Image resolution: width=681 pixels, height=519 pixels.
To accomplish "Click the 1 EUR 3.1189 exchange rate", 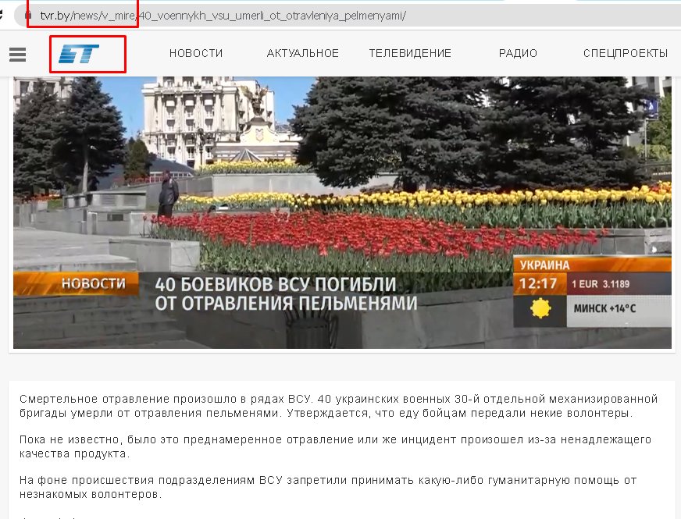I will coord(601,284).
